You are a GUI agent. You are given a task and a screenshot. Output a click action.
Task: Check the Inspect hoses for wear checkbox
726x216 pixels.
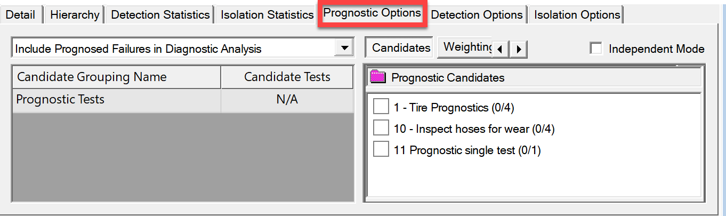coord(381,129)
